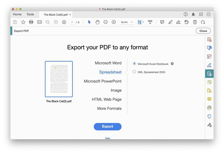Image resolution: width=224 pixels, height=153 pixels.
Task: Go to next page arrow icon
Action: 64,22
